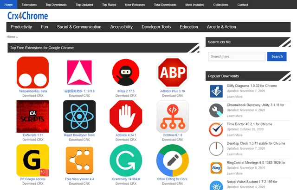Click the Office Editing for Docs pencil icon
The image size is (297, 190).
click(172, 160)
